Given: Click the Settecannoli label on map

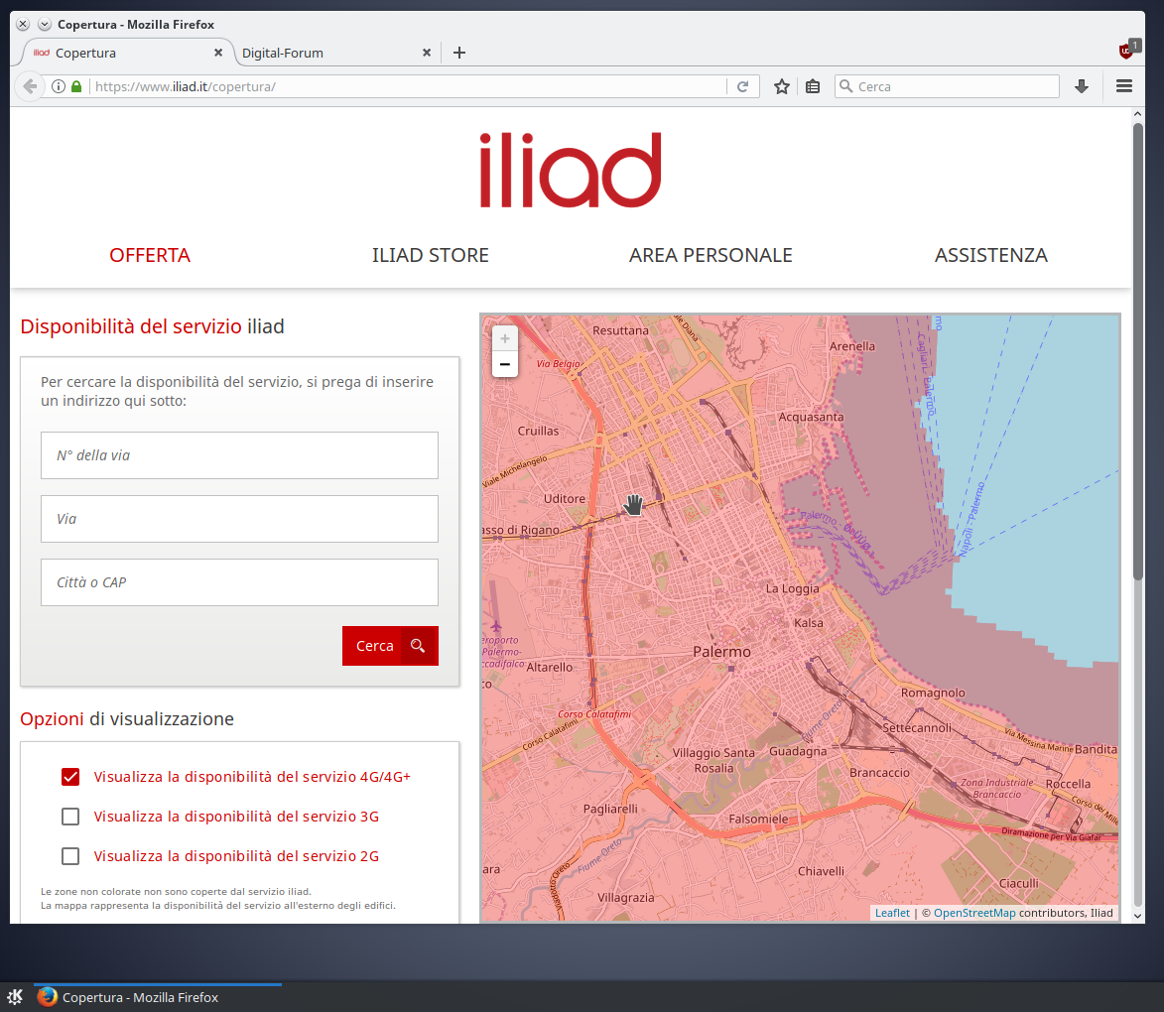Looking at the screenshot, I should tap(917, 727).
